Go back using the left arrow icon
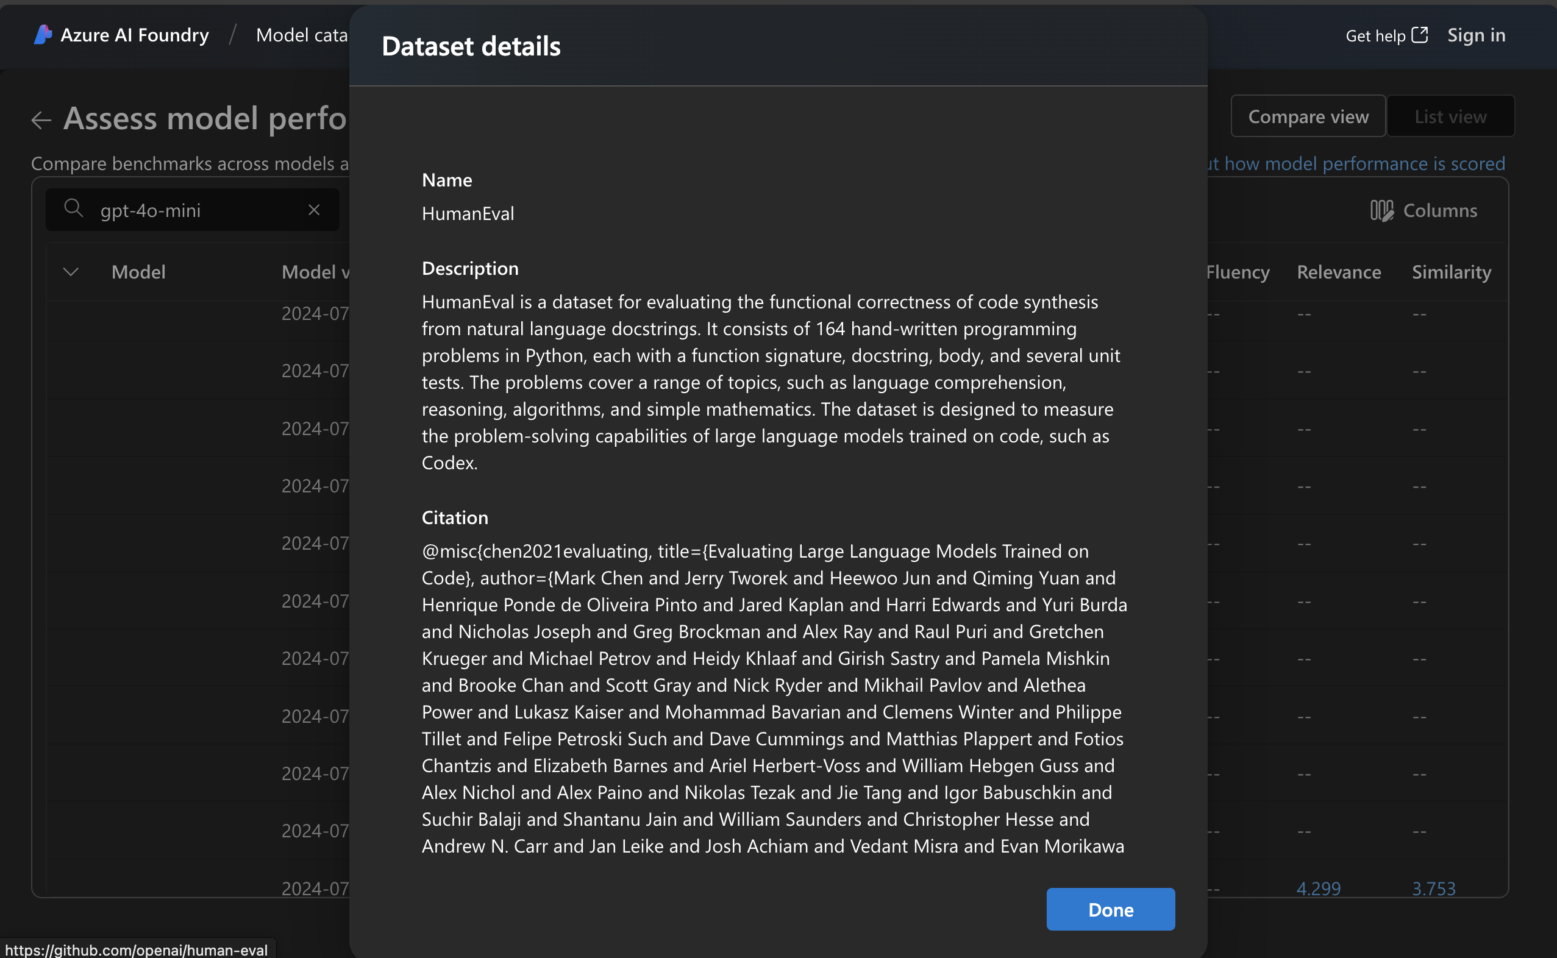The width and height of the screenshot is (1557, 958). pos(41,119)
